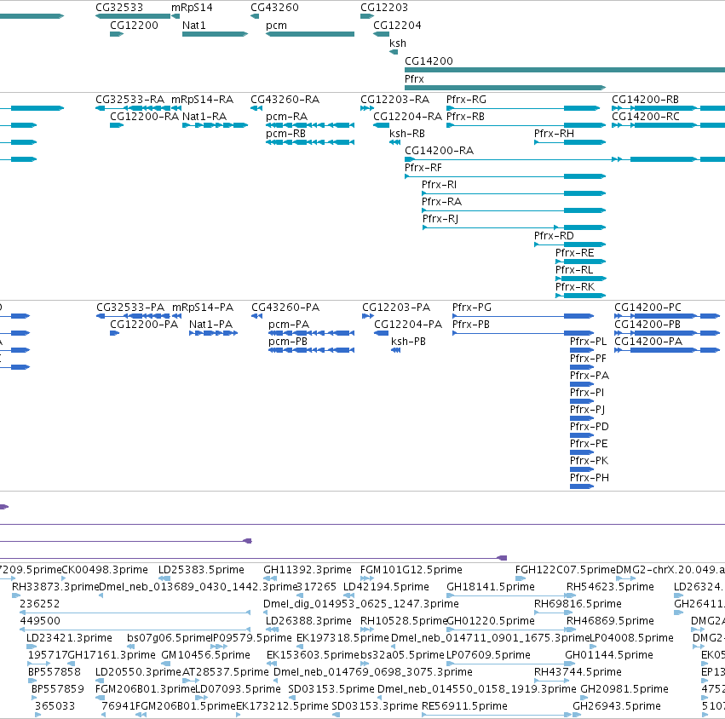Click the ksh-PB protein label

pos(408,342)
